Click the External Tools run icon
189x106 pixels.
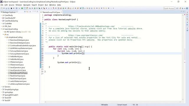[x=44, y=8]
